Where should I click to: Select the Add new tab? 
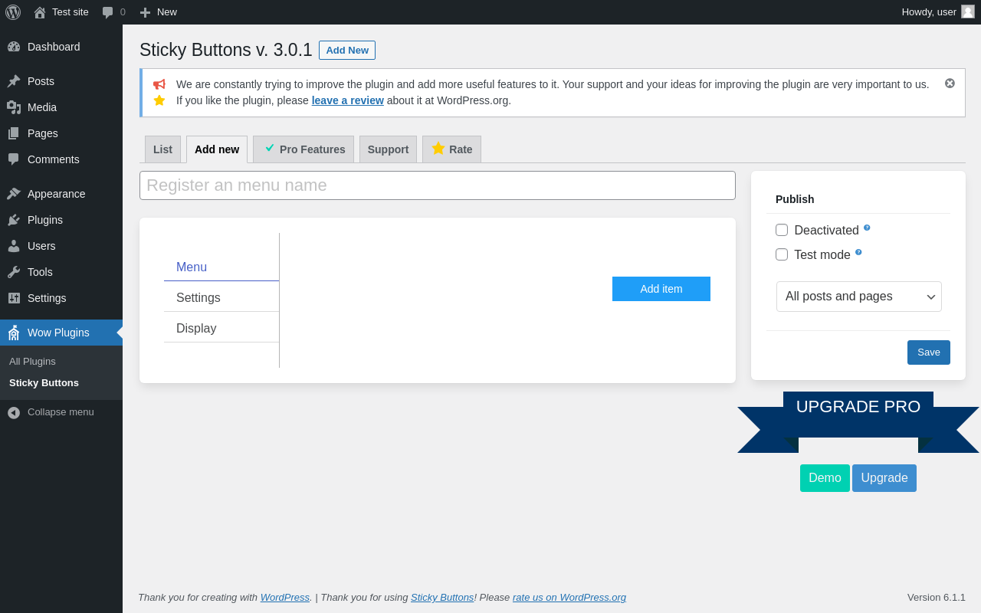click(x=217, y=149)
